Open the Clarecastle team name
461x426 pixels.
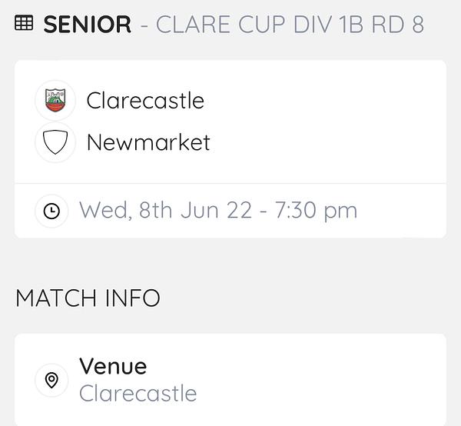coord(145,100)
